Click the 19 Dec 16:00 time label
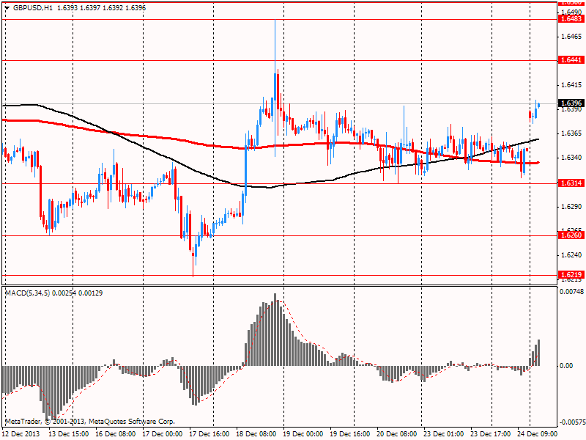The width and height of the screenshot is (586, 440). [x=350, y=433]
